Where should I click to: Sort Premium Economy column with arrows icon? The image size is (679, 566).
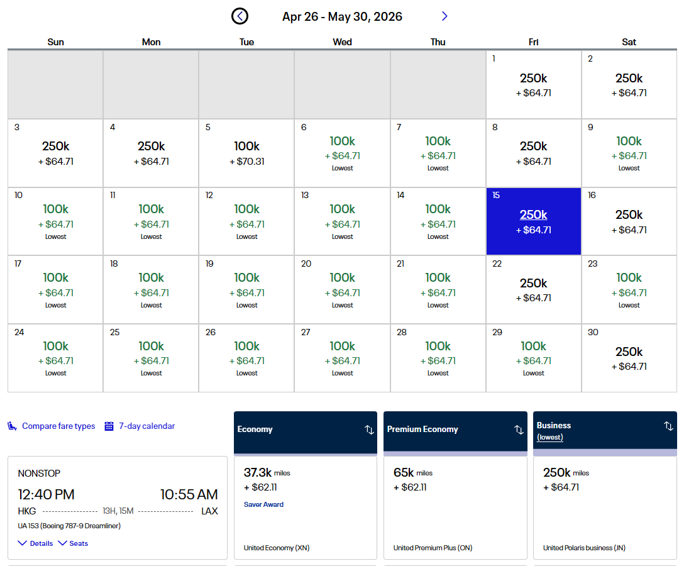point(519,430)
